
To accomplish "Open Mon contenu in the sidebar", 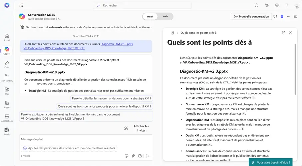I will tap(7, 78).
